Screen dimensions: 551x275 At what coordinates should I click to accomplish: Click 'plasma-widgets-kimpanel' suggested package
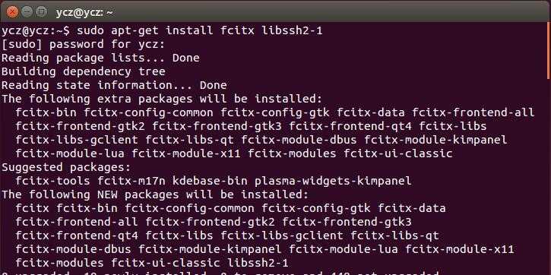(x=333, y=182)
